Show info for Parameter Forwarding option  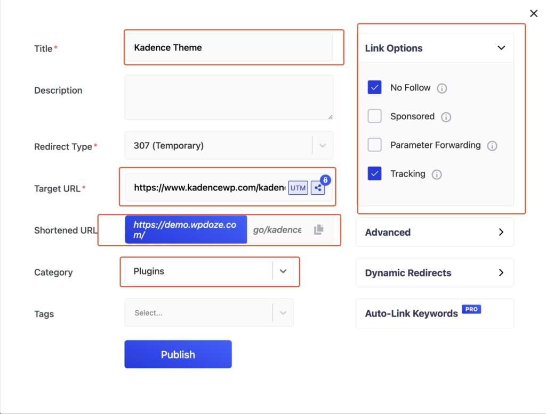pos(492,146)
